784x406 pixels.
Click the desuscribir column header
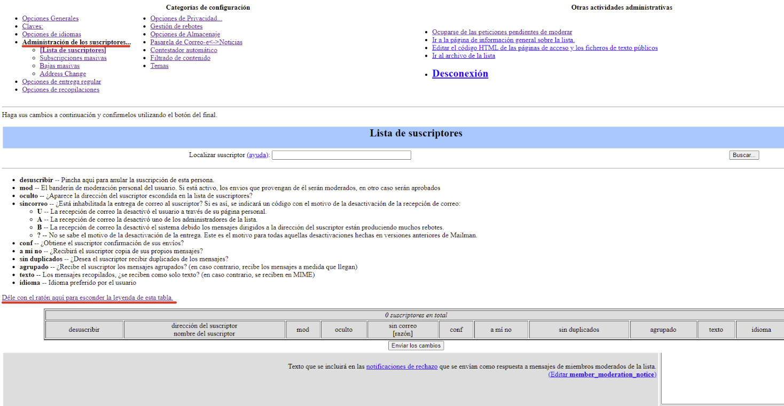(x=84, y=330)
